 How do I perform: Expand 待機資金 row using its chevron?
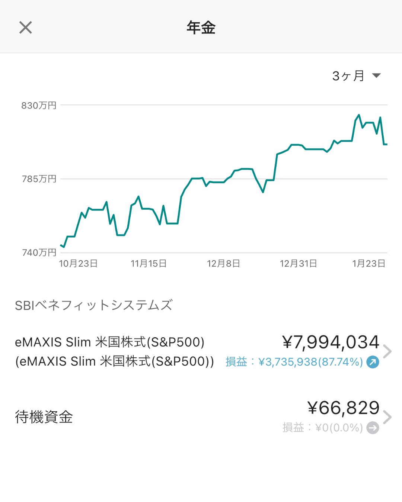click(x=387, y=417)
